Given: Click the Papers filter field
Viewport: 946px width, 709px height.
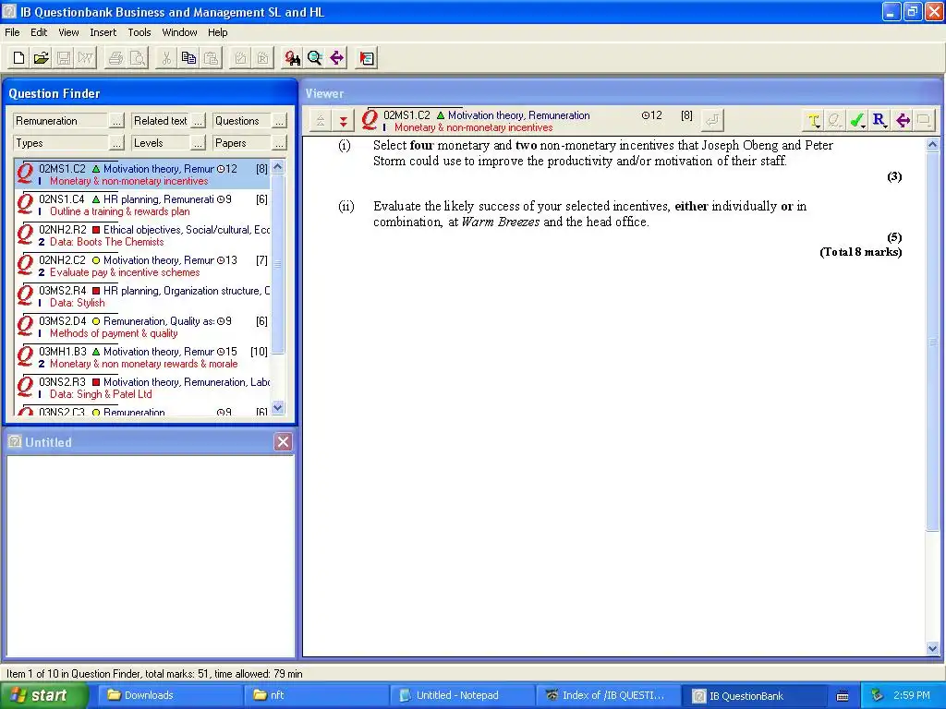Looking at the screenshot, I should coord(241,143).
